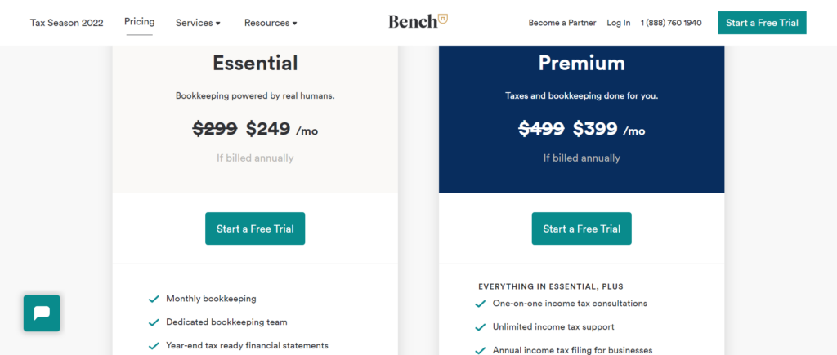Open the Pricing tab

click(139, 22)
